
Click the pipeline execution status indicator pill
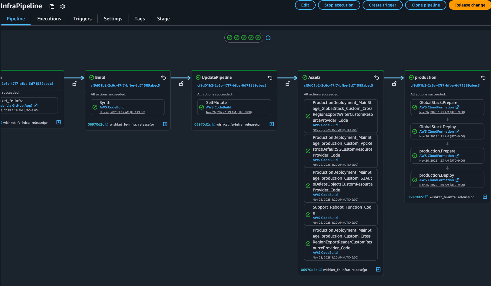244,38
